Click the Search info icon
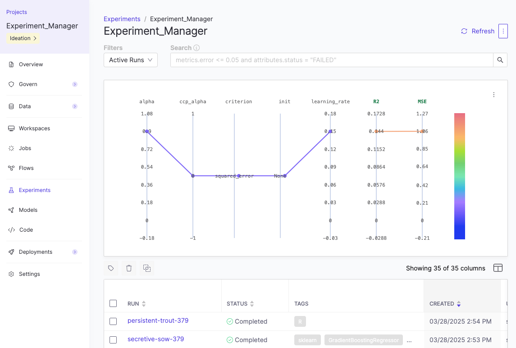The width and height of the screenshot is (516, 348). pos(196,48)
